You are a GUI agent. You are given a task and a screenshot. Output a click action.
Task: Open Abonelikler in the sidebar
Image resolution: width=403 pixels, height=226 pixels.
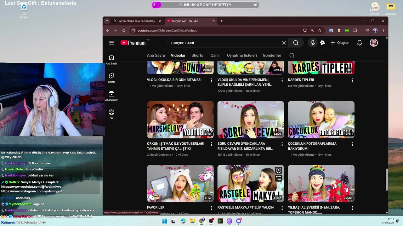tap(111, 96)
